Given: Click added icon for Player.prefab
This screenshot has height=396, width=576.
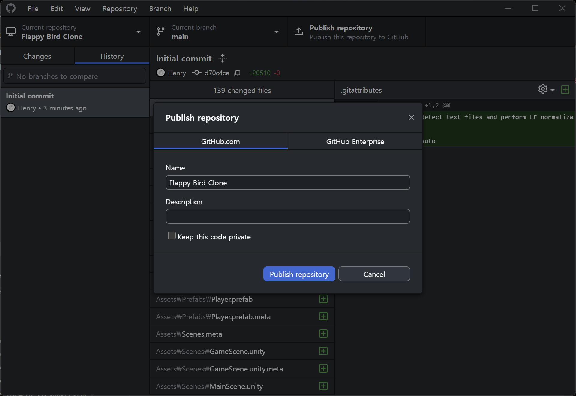Looking at the screenshot, I should [323, 299].
